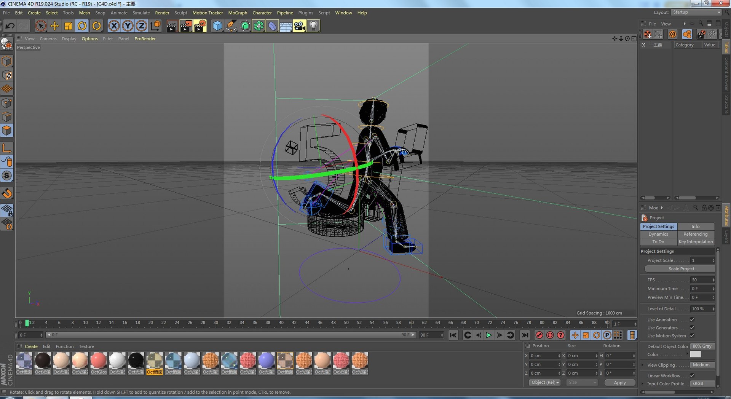Click the Coordinate System icon
731x399 pixels.
click(155, 26)
